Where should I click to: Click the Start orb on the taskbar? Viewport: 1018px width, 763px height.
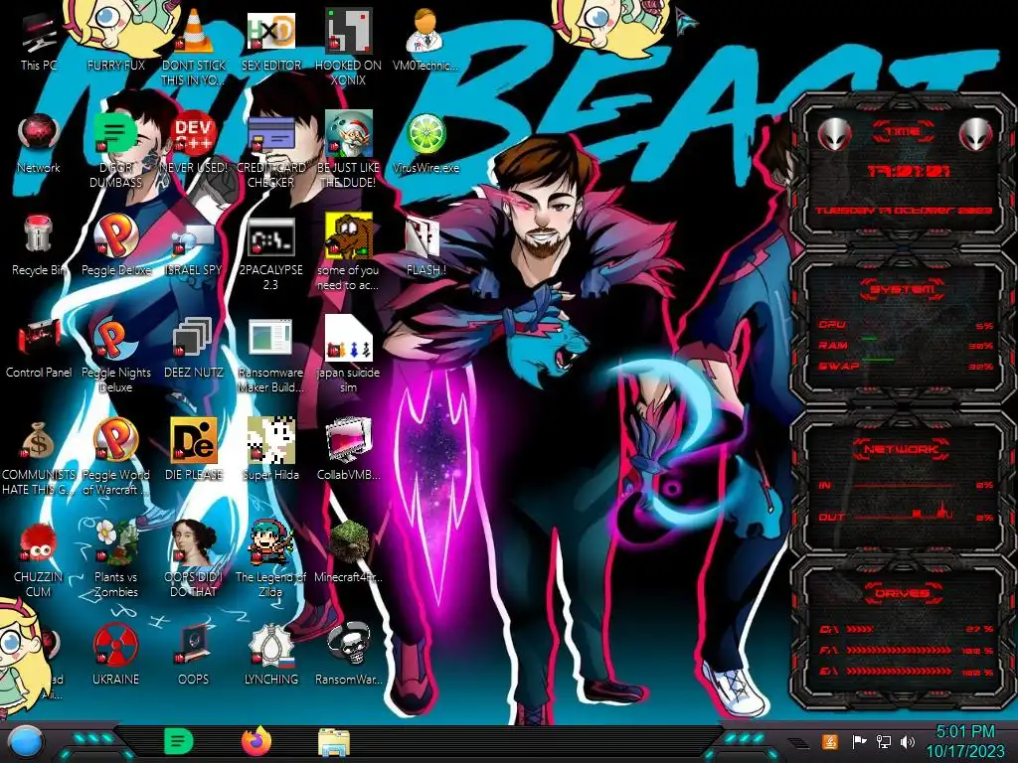coord(25,742)
